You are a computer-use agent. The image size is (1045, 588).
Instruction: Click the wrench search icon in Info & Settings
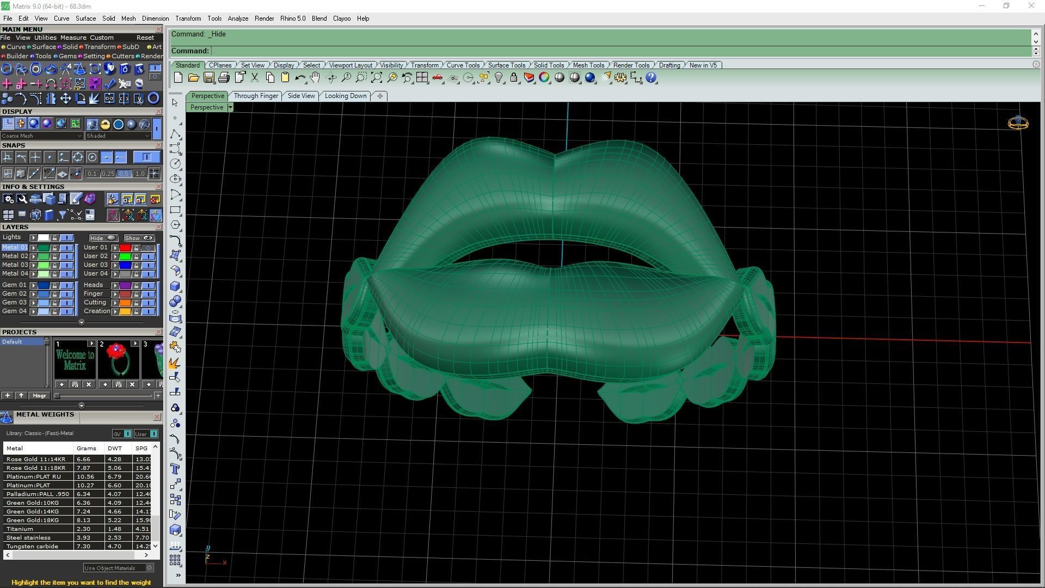[x=22, y=199]
